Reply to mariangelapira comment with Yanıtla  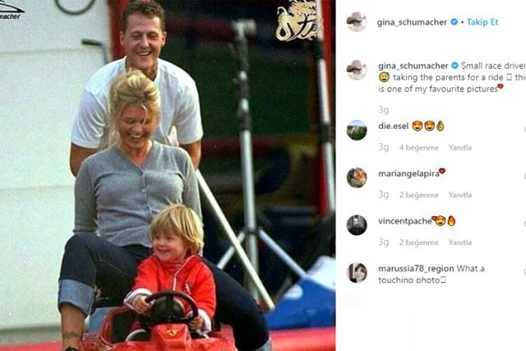[460, 195]
